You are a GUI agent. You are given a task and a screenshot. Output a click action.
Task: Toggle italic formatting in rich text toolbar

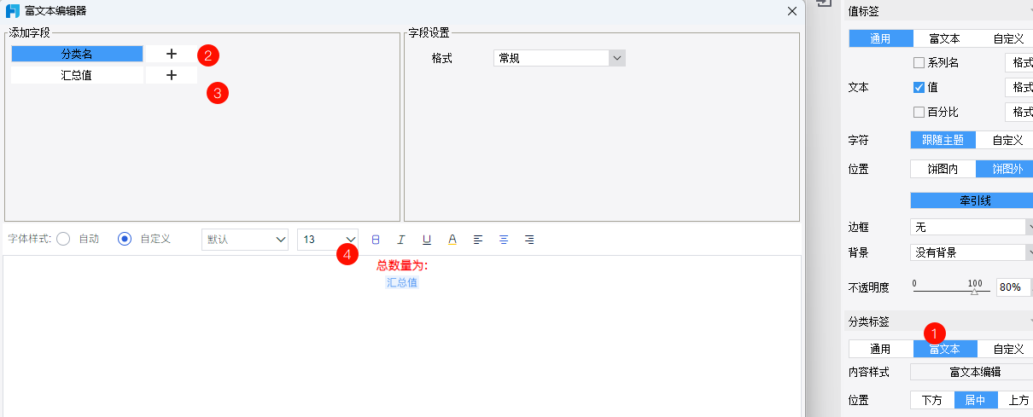(x=401, y=240)
